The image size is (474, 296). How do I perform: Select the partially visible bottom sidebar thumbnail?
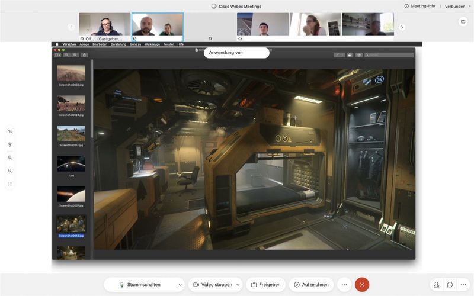pos(71,253)
